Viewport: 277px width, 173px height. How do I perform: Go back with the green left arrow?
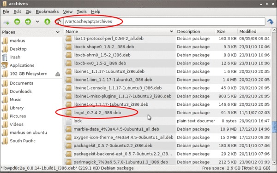point(17,22)
